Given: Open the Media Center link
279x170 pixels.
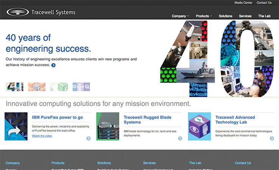Looking at the screenshot, I should coord(243,3).
